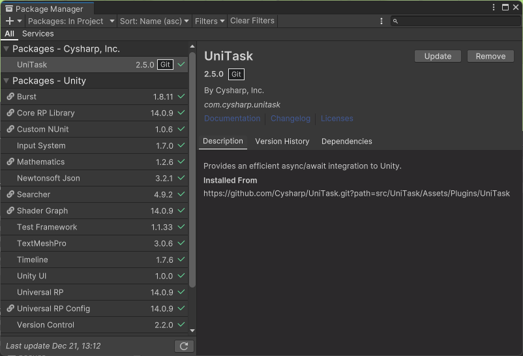Switch to the Services tab

tap(38, 34)
